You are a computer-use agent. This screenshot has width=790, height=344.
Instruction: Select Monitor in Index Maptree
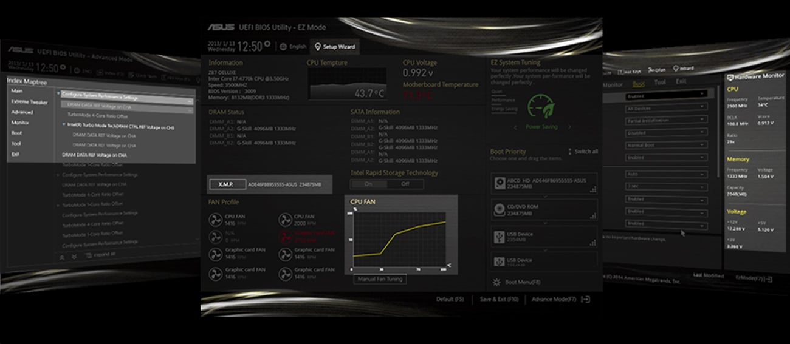point(20,123)
